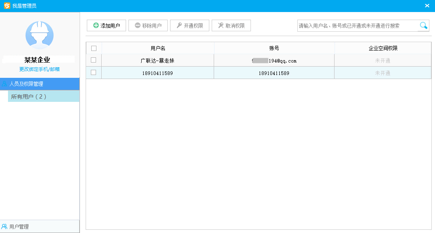
Task: Click the key icon for 开通权限
Action: tap(179, 26)
